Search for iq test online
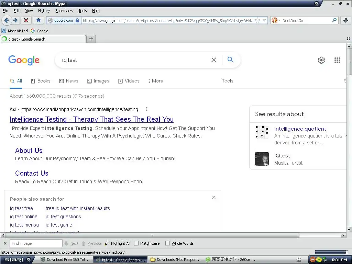The image size is (352, 264). click(24, 217)
